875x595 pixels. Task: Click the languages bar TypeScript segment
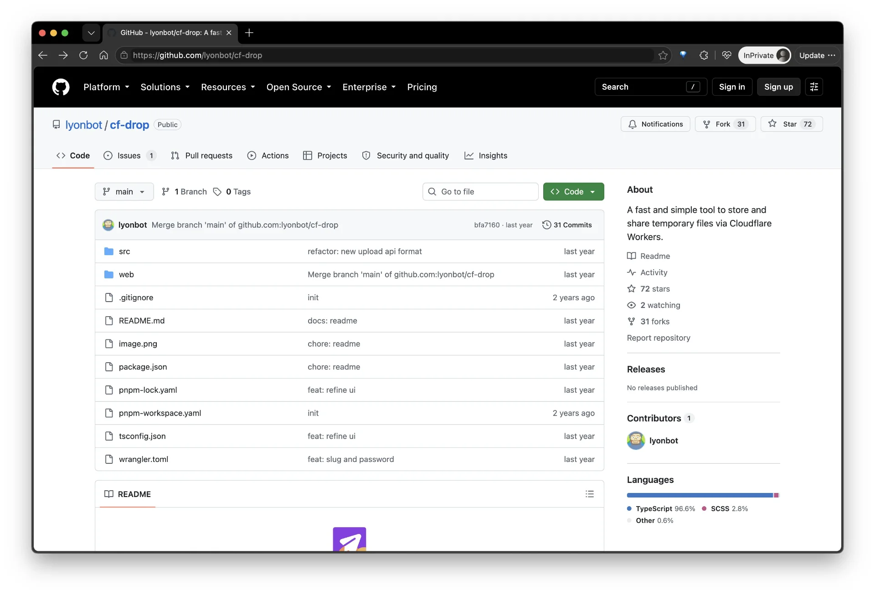[x=700, y=495]
